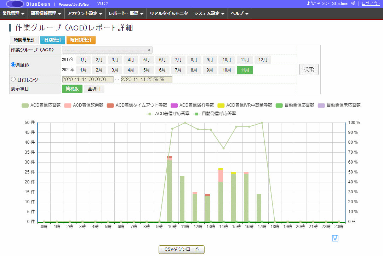Screen dimensions: 383x256
Task: Open the 作業グループ (ACD) dropdown
Action: [107, 50]
